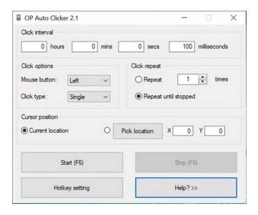Click the Pick location button
This screenshot has width=258, height=215.
(138, 131)
